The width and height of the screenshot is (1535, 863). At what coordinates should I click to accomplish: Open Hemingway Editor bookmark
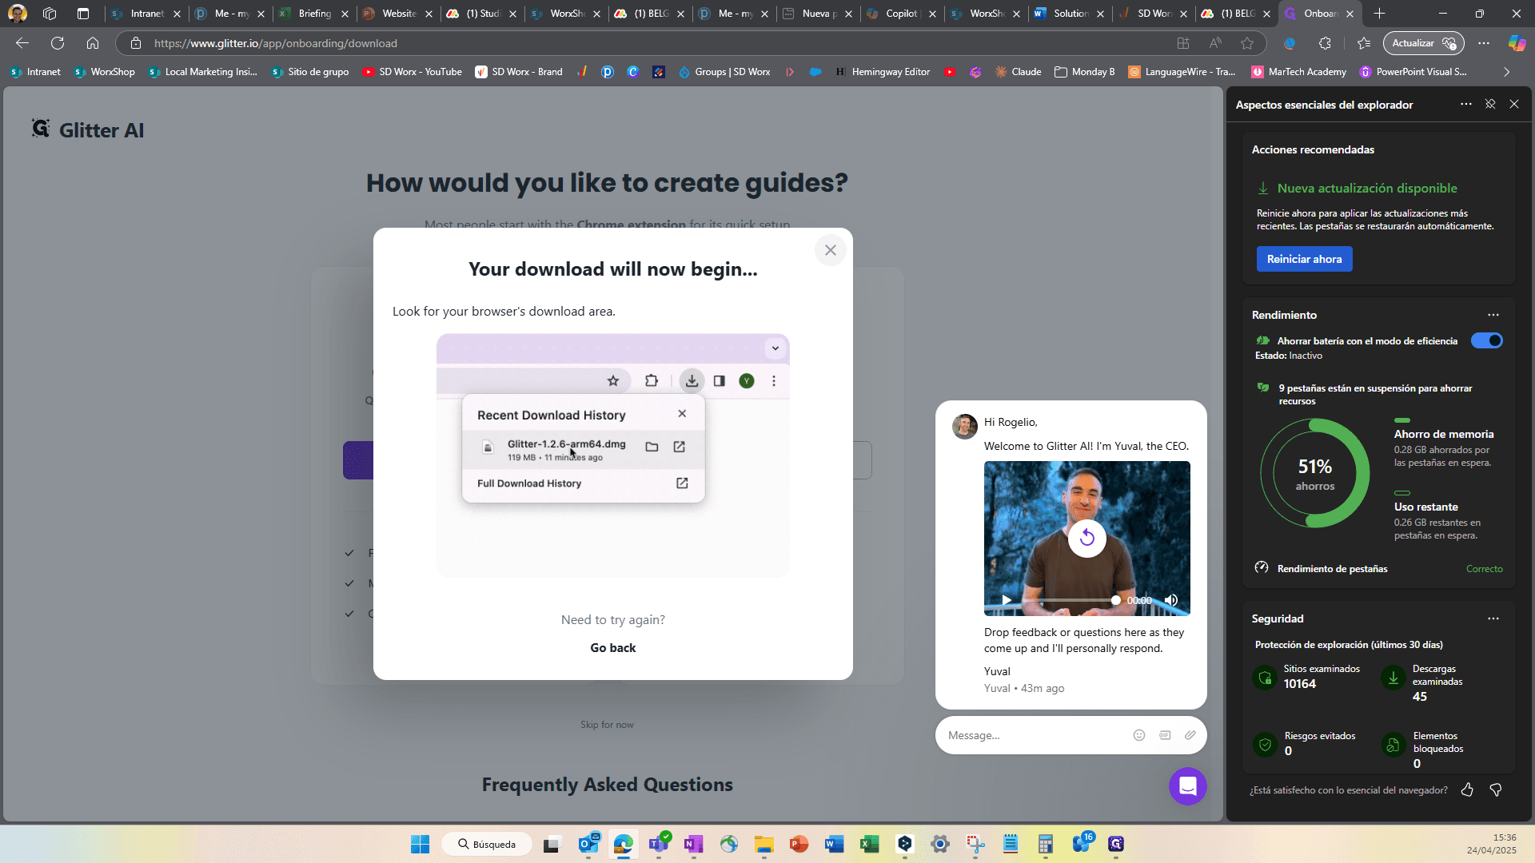coord(883,72)
